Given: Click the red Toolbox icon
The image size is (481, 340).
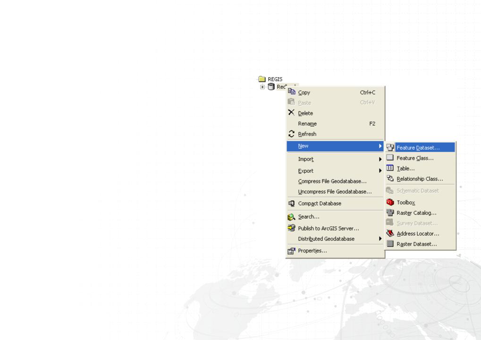Looking at the screenshot, I should click(x=390, y=202).
